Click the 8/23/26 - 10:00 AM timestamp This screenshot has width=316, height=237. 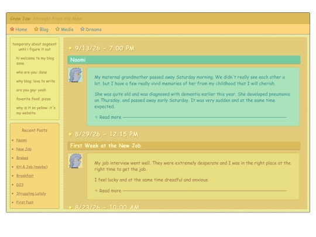click(107, 207)
